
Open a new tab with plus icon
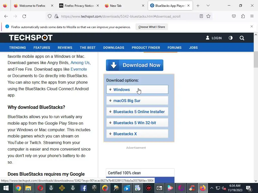coord(198,6)
